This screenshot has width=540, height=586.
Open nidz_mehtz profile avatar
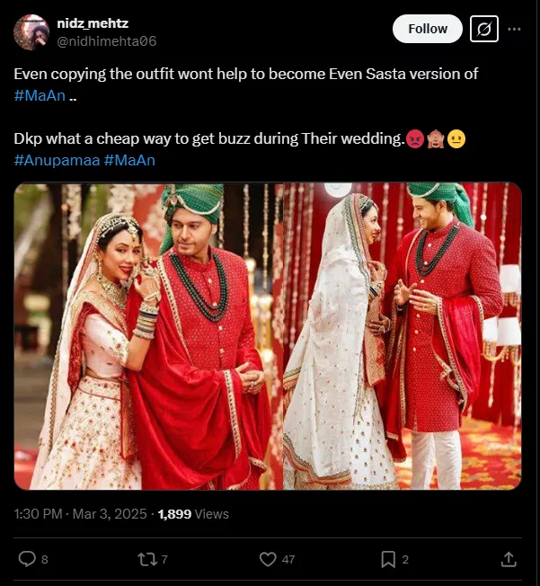click(x=31, y=32)
